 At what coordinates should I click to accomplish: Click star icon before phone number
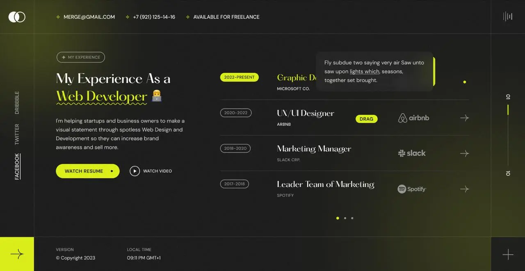(128, 17)
